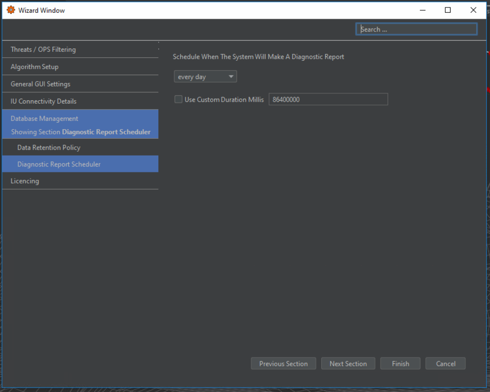Open IU Connectivity Details section
Image resolution: width=490 pixels, height=392 pixels.
pos(80,101)
